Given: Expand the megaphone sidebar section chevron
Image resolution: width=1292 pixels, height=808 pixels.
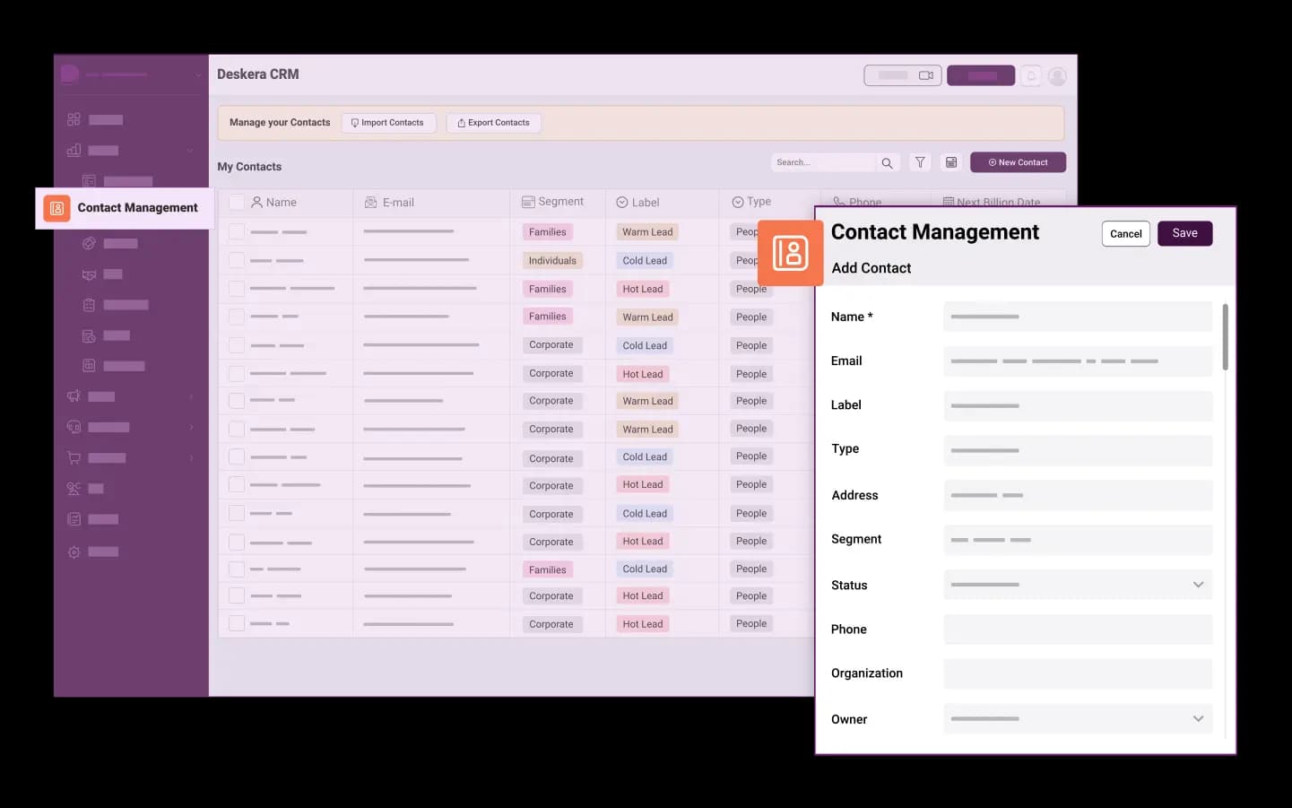Looking at the screenshot, I should tap(191, 397).
